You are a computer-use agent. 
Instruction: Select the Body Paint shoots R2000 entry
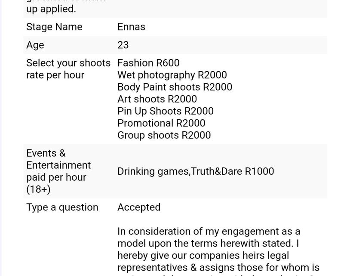coord(175,87)
